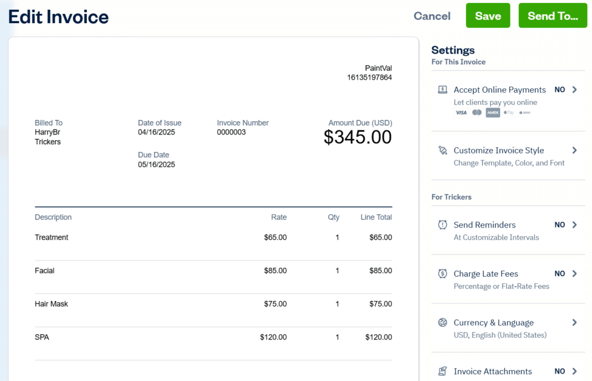This screenshot has width=592, height=381.
Task: Turn on Send Reminders
Action: coord(560,225)
